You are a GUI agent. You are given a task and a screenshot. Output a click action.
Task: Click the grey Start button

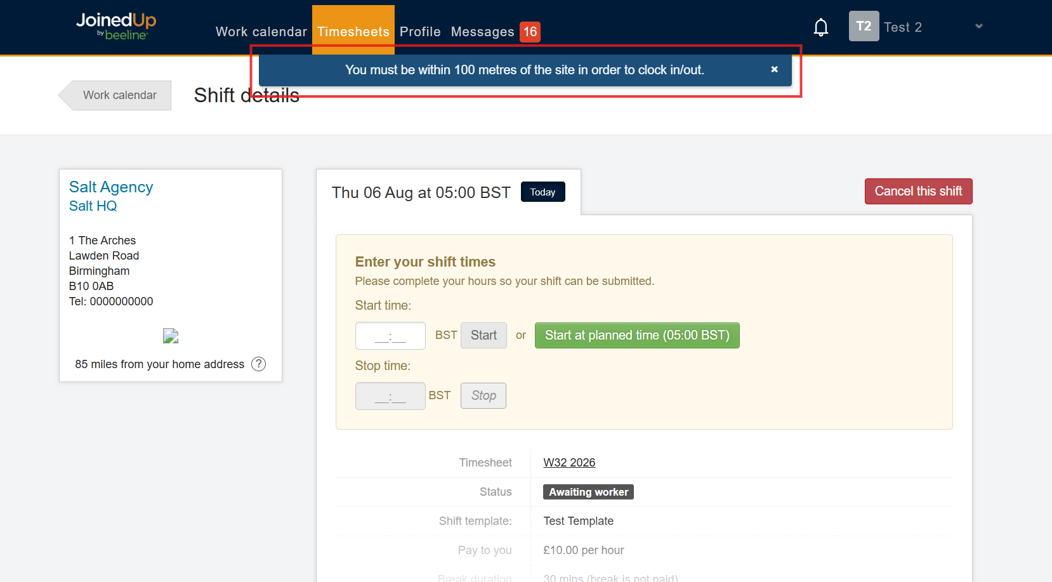[483, 335]
